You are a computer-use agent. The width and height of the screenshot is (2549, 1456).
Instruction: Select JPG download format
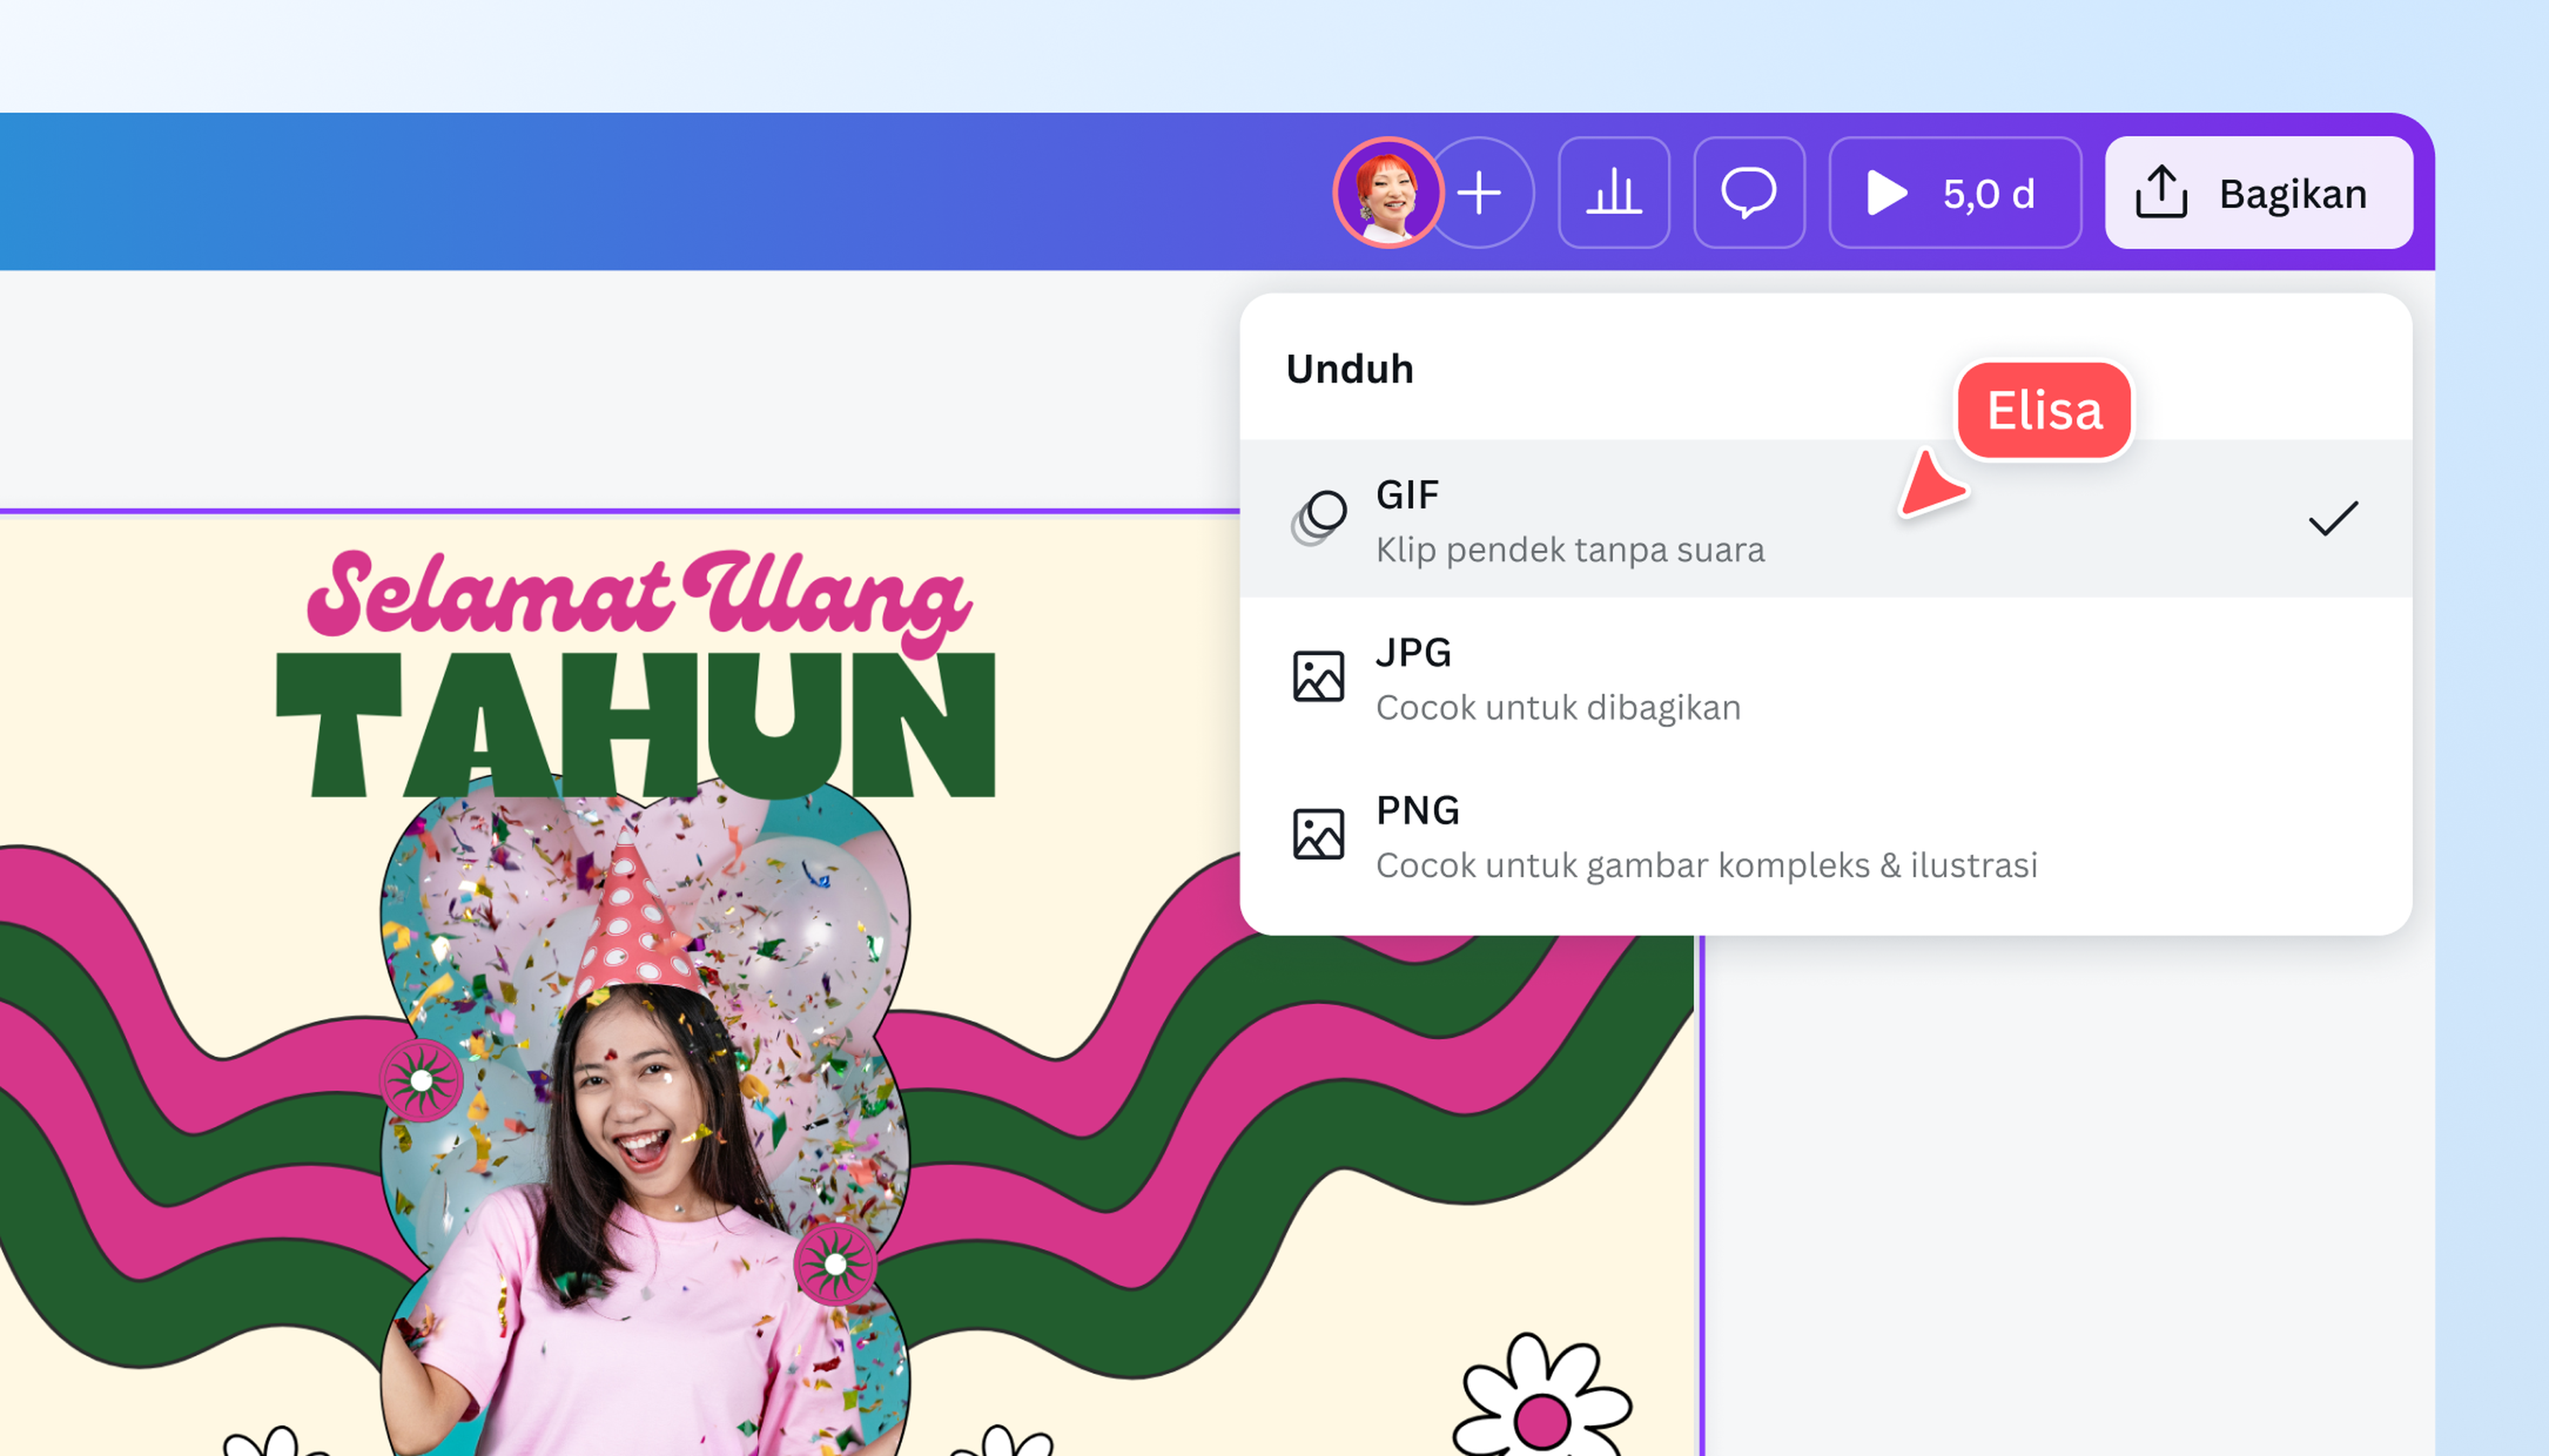click(1826, 677)
